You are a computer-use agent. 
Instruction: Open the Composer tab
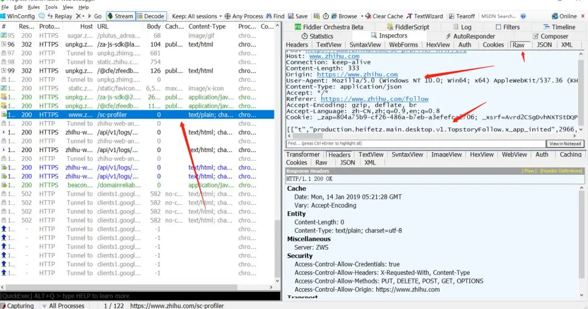pyautogui.click(x=550, y=36)
